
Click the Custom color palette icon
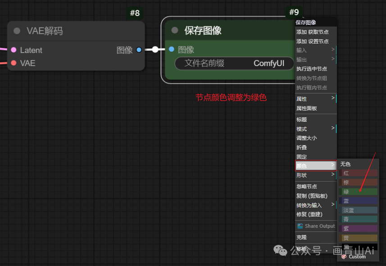(x=344, y=257)
